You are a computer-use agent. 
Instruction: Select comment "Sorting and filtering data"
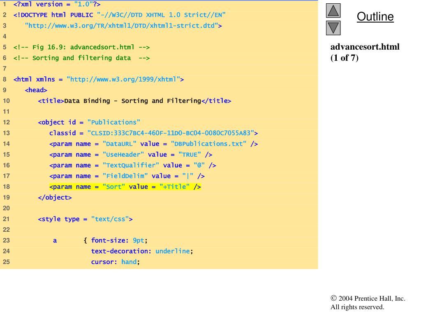(x=82, y=58)
